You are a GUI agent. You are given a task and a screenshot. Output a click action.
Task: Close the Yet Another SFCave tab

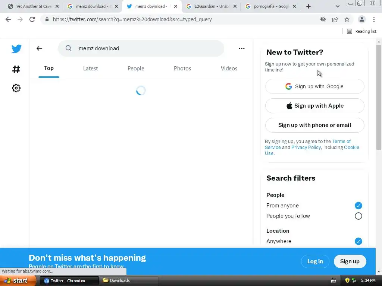coord(57,6)
